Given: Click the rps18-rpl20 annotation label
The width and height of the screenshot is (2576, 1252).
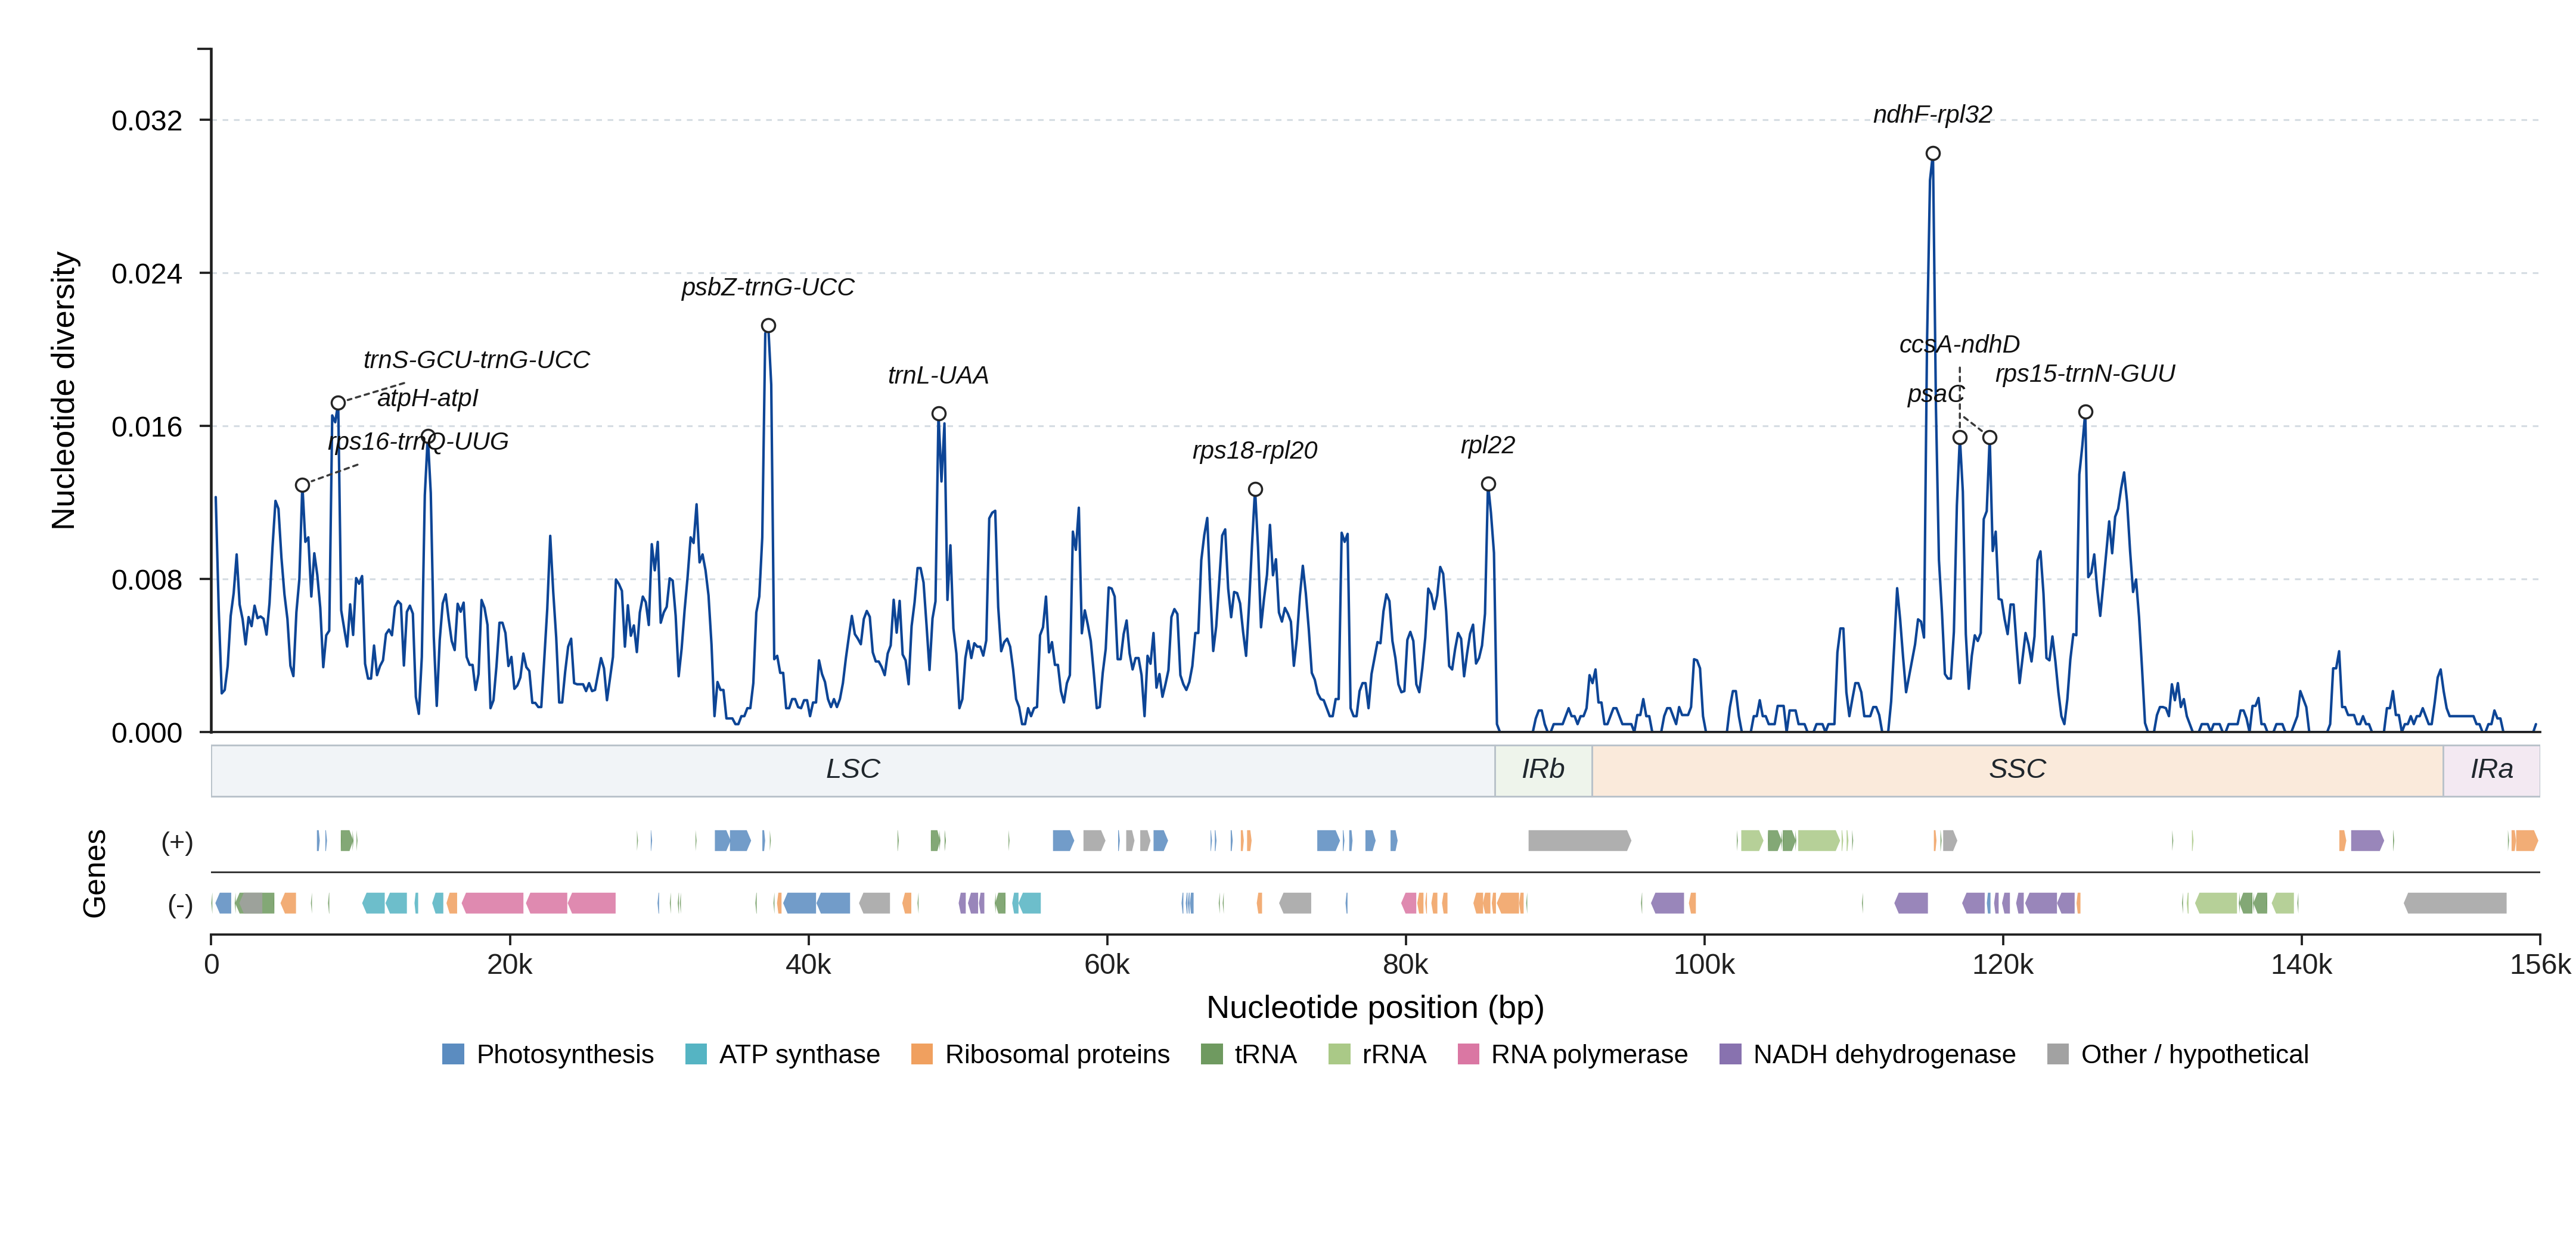Looking at the screenshot, I should 1254,451.
